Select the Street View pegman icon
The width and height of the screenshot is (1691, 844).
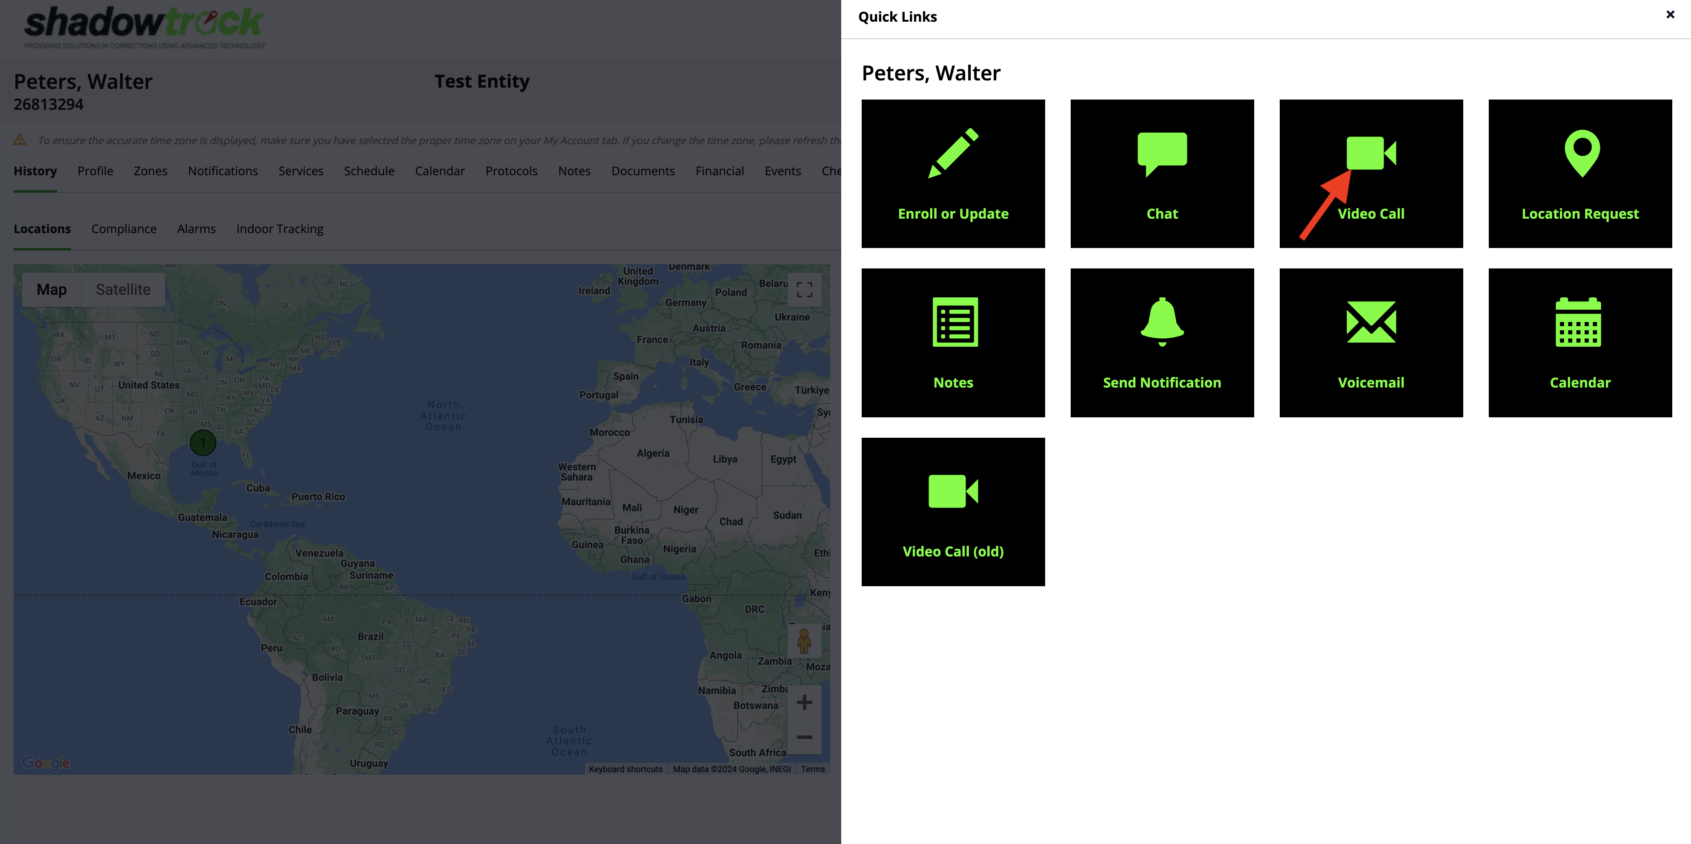point(804,641)
